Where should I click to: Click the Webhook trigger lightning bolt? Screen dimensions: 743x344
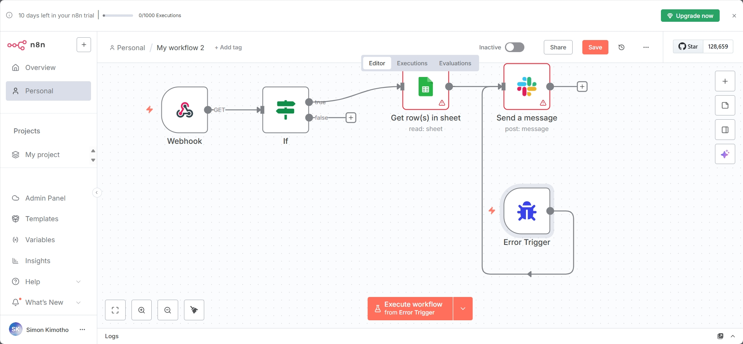[149, 110]
